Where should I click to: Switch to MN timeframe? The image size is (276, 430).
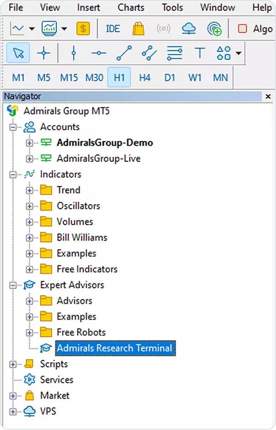[220, 77]
